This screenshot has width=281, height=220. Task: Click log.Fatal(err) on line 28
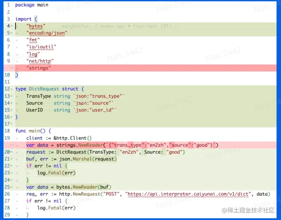point(57,208)
